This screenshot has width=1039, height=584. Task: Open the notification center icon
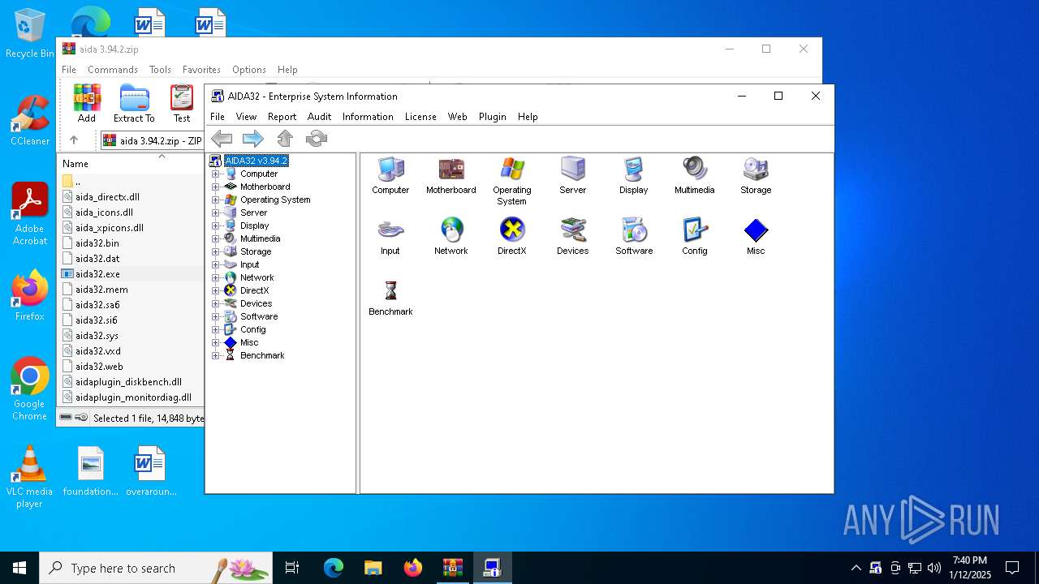tap(1012, 568)
